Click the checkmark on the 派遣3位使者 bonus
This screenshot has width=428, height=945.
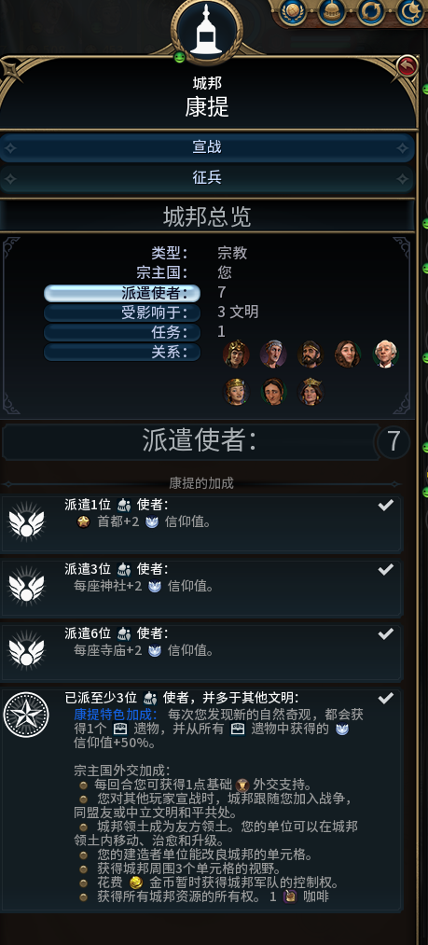point(386,570)
